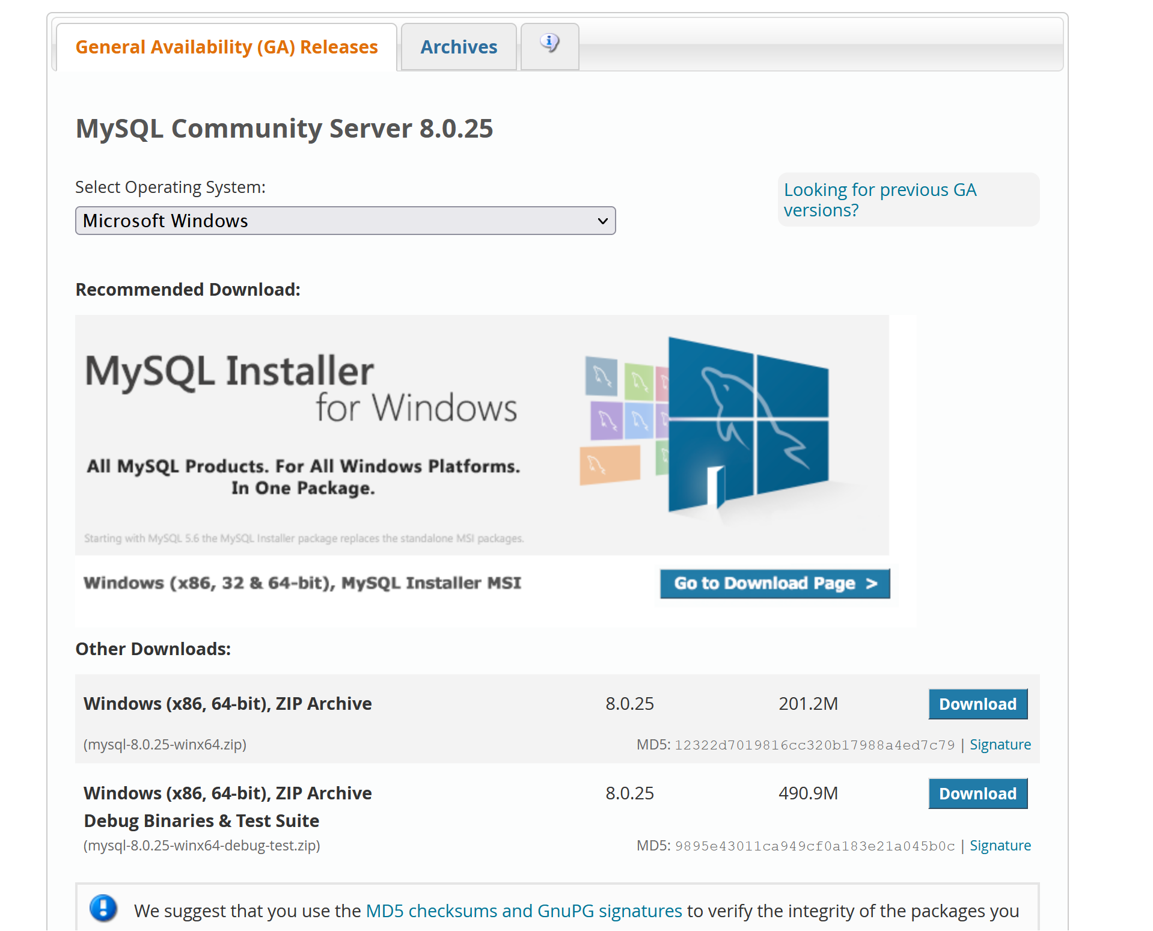Download the 490.9M Debug Binaries ZIP
The height and width of the screenshot is (931, 1153).
point(977,793)
